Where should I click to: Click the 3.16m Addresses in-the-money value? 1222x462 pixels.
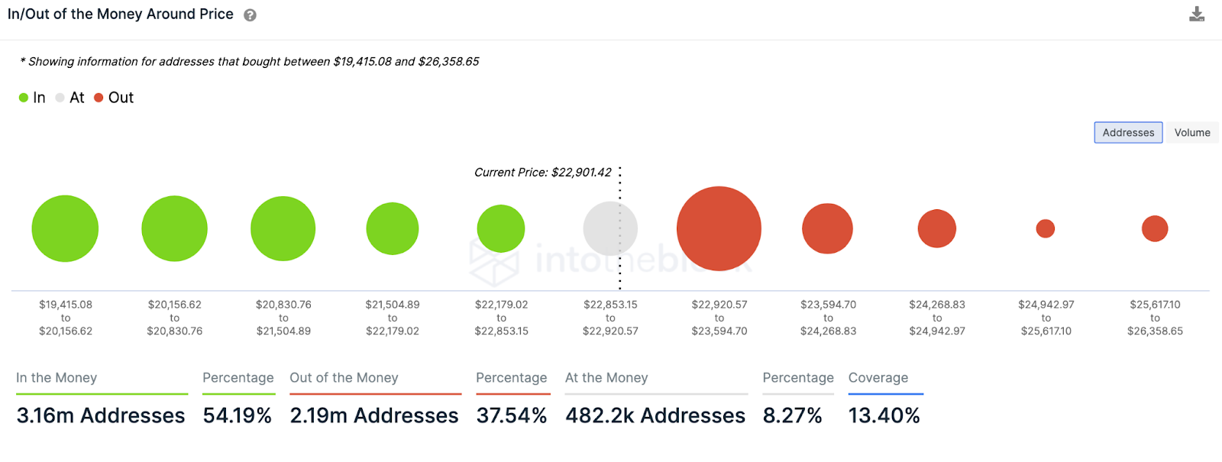click(101, 415)
